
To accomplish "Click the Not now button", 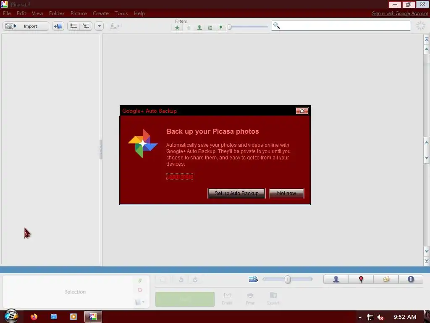I will pyautogui.click(x=286, y=193).
